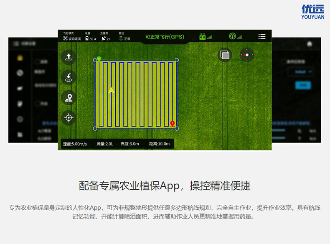Open the Default dropdown in right panel
Viewport: 330px width, 244px height.
click(302, 72)
